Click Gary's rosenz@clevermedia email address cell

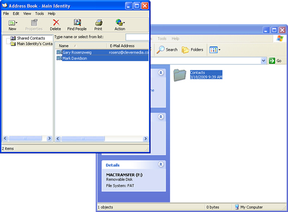coord(128,52)
